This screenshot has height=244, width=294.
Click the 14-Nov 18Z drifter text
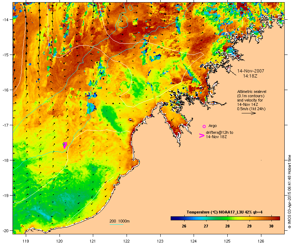coord(216,137)
